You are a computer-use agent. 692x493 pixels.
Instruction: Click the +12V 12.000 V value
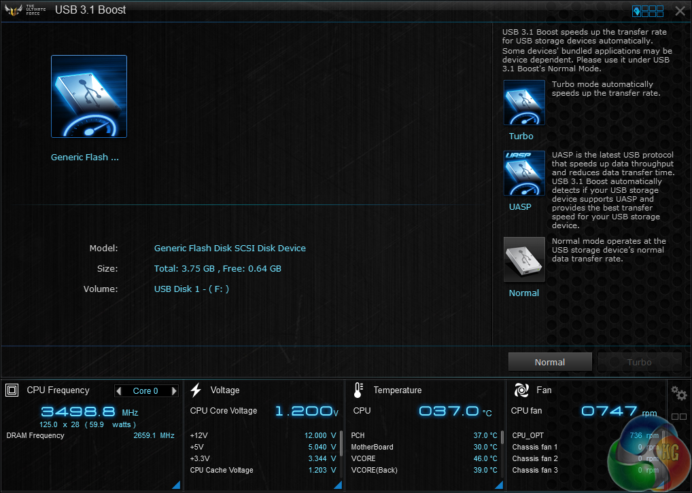320,435
